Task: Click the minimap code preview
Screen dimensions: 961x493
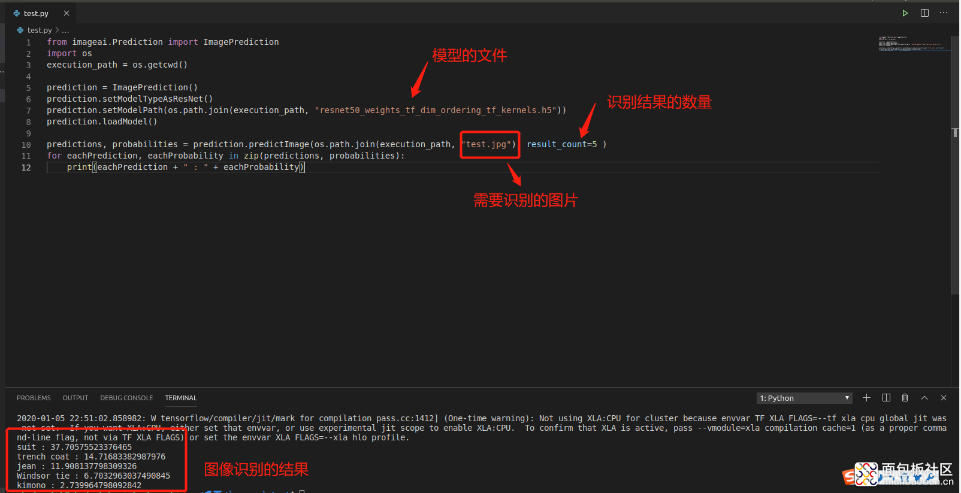Action: (914, 44)
